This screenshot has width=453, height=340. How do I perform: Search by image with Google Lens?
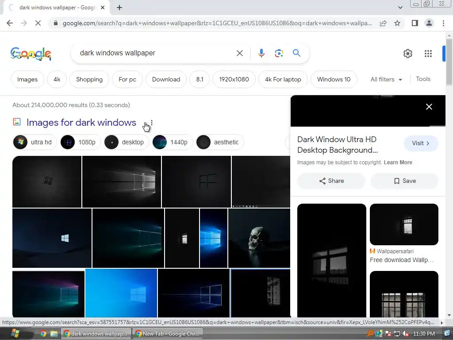(x=279, y=53)
